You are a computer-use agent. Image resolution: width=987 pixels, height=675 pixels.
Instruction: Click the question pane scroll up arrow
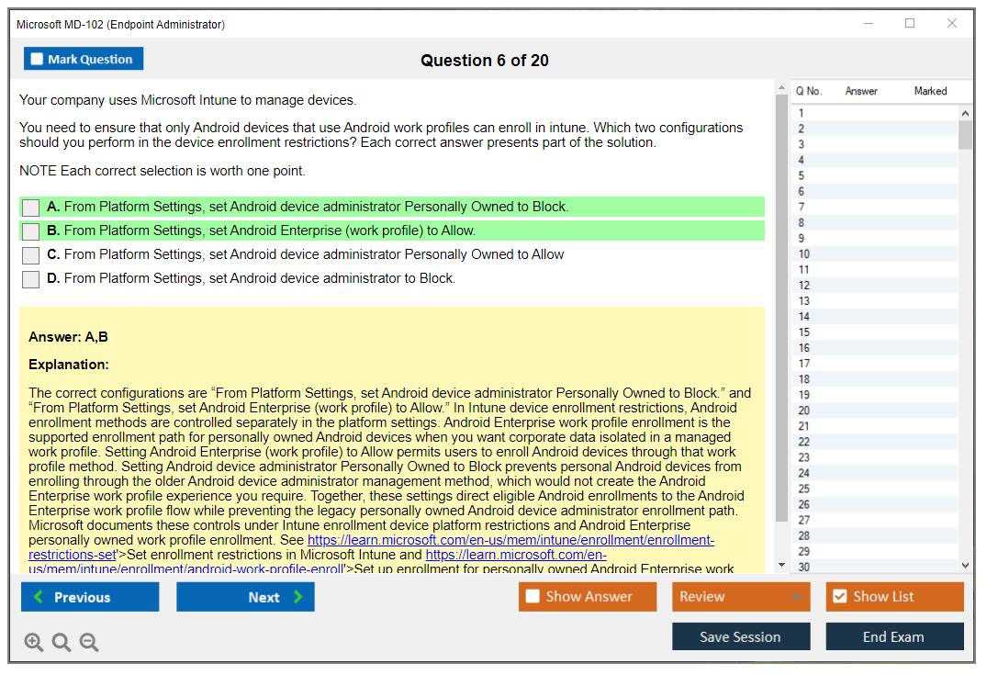781,87
